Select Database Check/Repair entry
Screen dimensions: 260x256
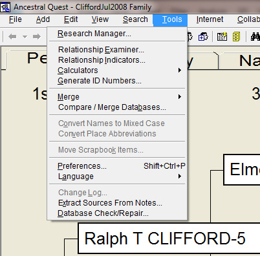click(x=117, y=213)
